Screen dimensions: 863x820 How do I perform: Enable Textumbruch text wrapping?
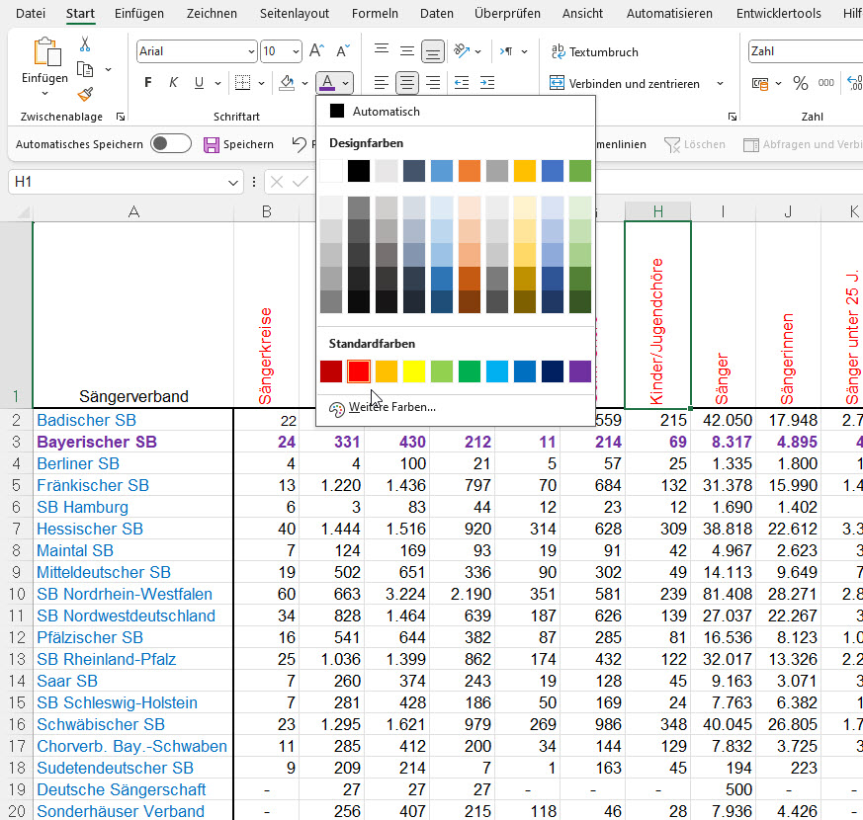(595, 51)
